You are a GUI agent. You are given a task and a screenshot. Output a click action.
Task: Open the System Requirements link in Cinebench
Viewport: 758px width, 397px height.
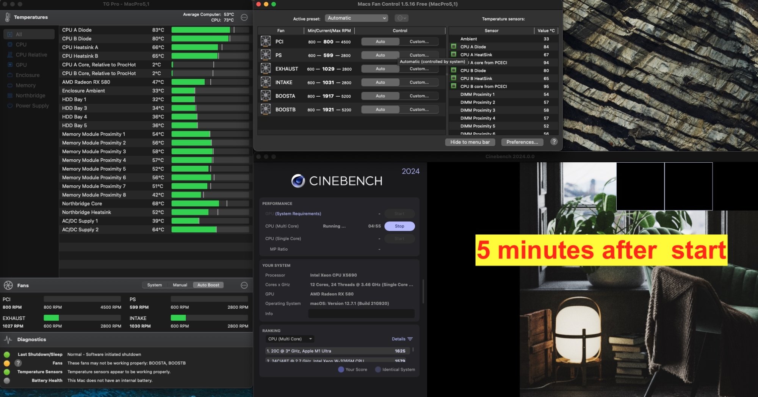[x=298, y=214]
